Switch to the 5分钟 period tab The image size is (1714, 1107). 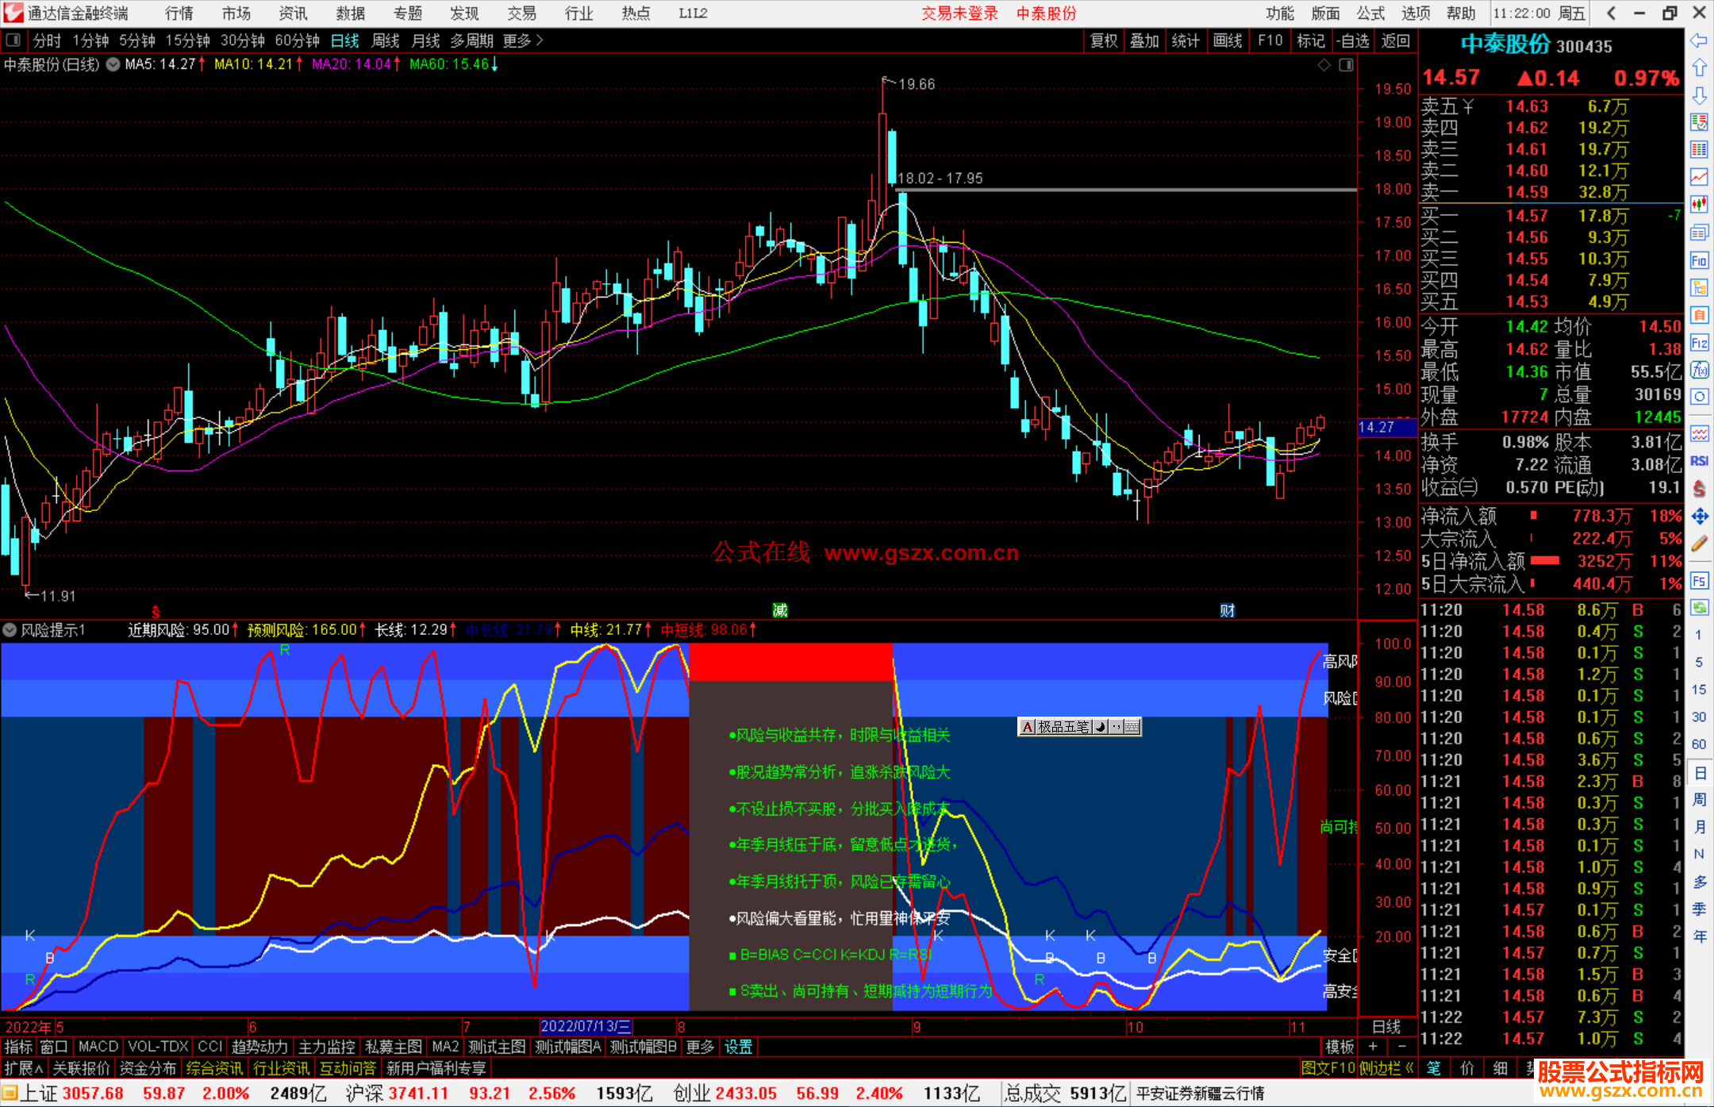point(137,40)
